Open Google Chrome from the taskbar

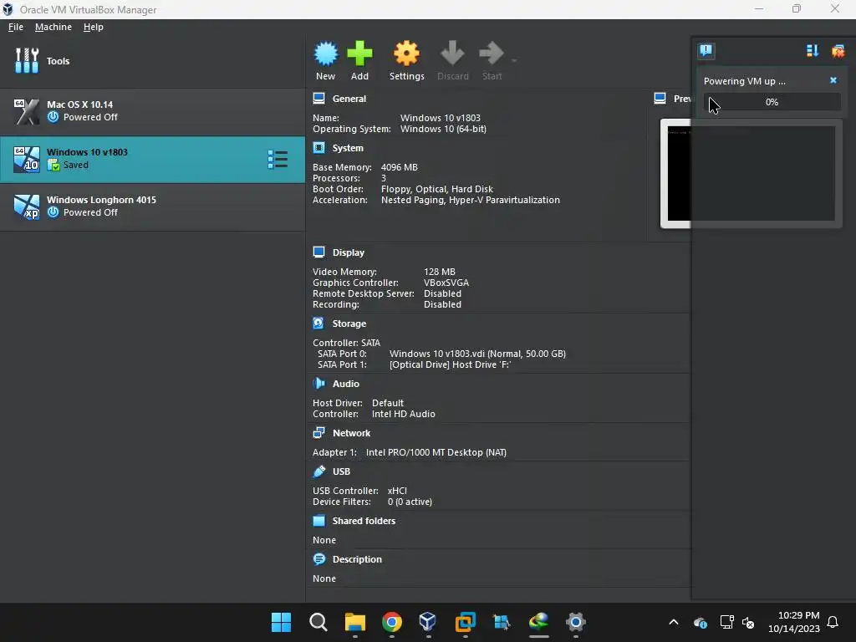392,622
